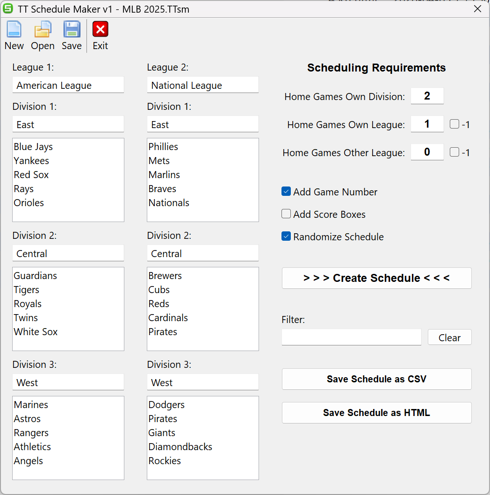This screenshot has height=495, width=490.
Task: Click the Open folder toolbar icon
Action: [x=43, y=30]
